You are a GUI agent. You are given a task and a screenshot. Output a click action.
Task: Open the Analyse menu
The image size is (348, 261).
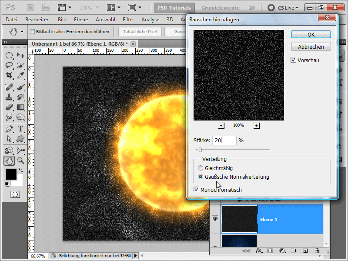click(x=150, y=20)
